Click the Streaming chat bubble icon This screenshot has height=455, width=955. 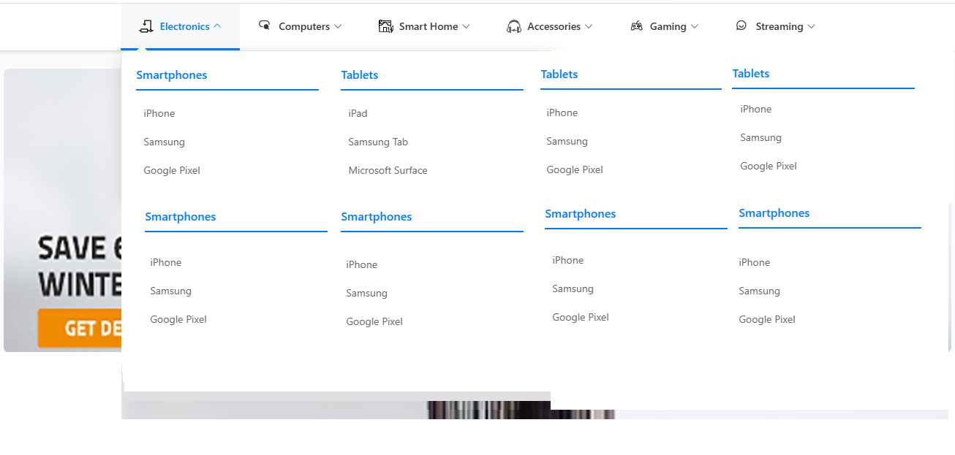(x=741, y=26)
